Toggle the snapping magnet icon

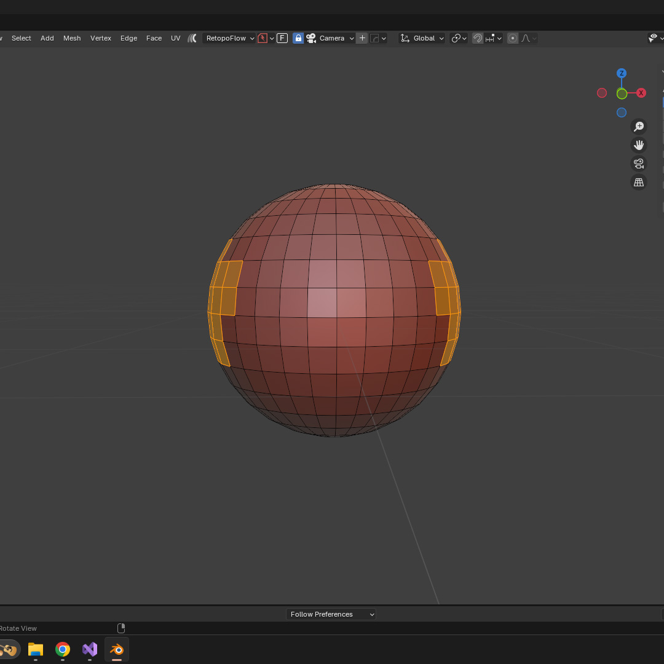pos(478,38)
